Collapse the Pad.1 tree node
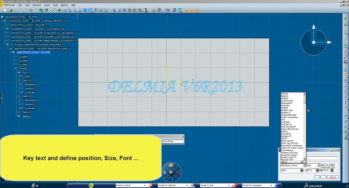 17,72
